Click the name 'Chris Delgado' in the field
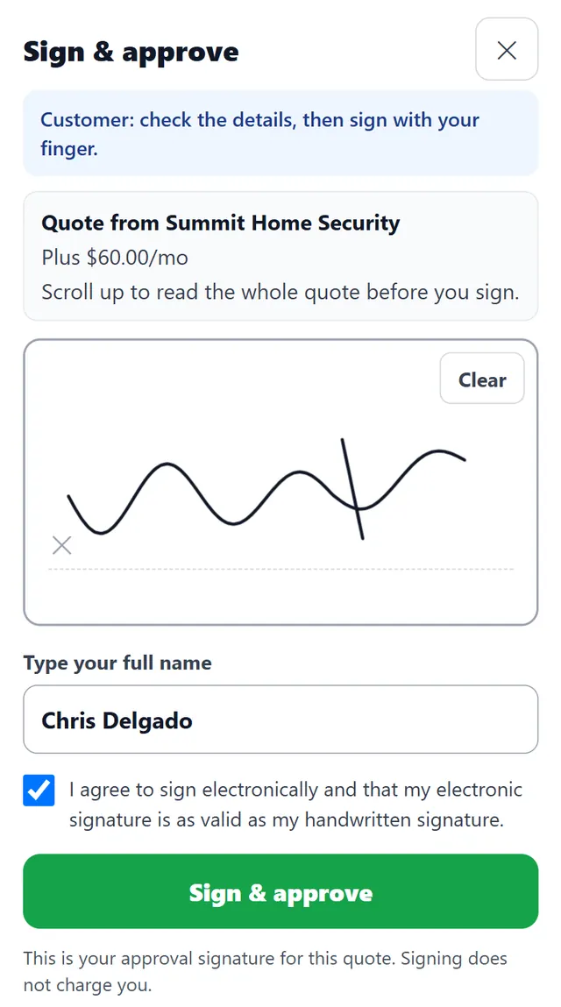 coord(117,720)
